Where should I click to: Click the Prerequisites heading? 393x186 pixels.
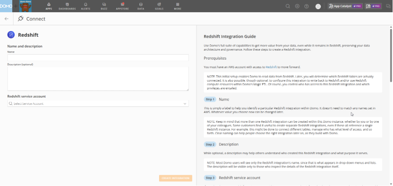[215, 58]
